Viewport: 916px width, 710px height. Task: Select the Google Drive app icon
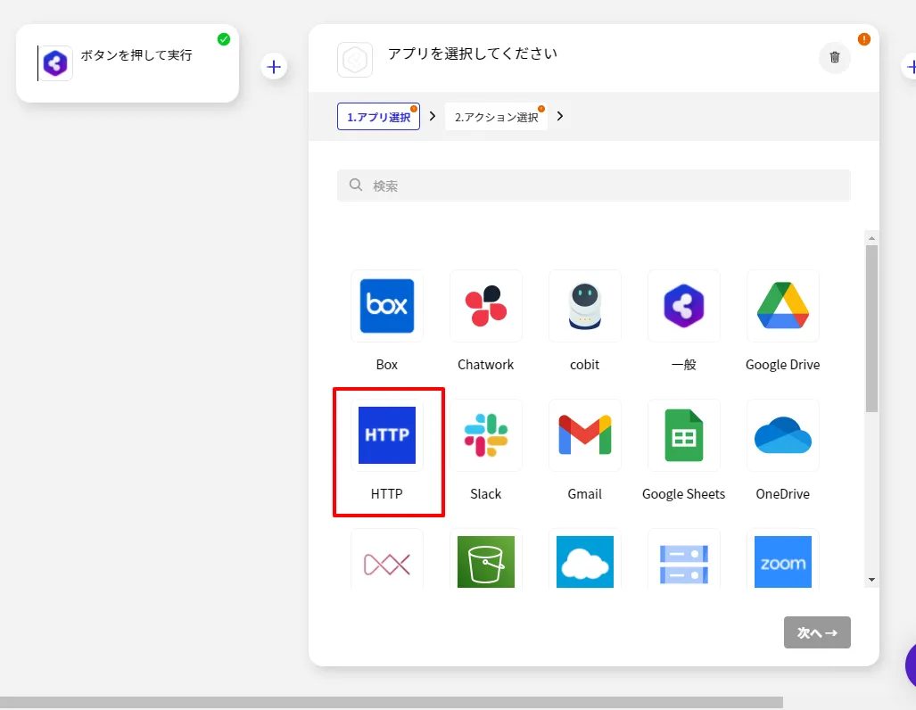(782, 306)
